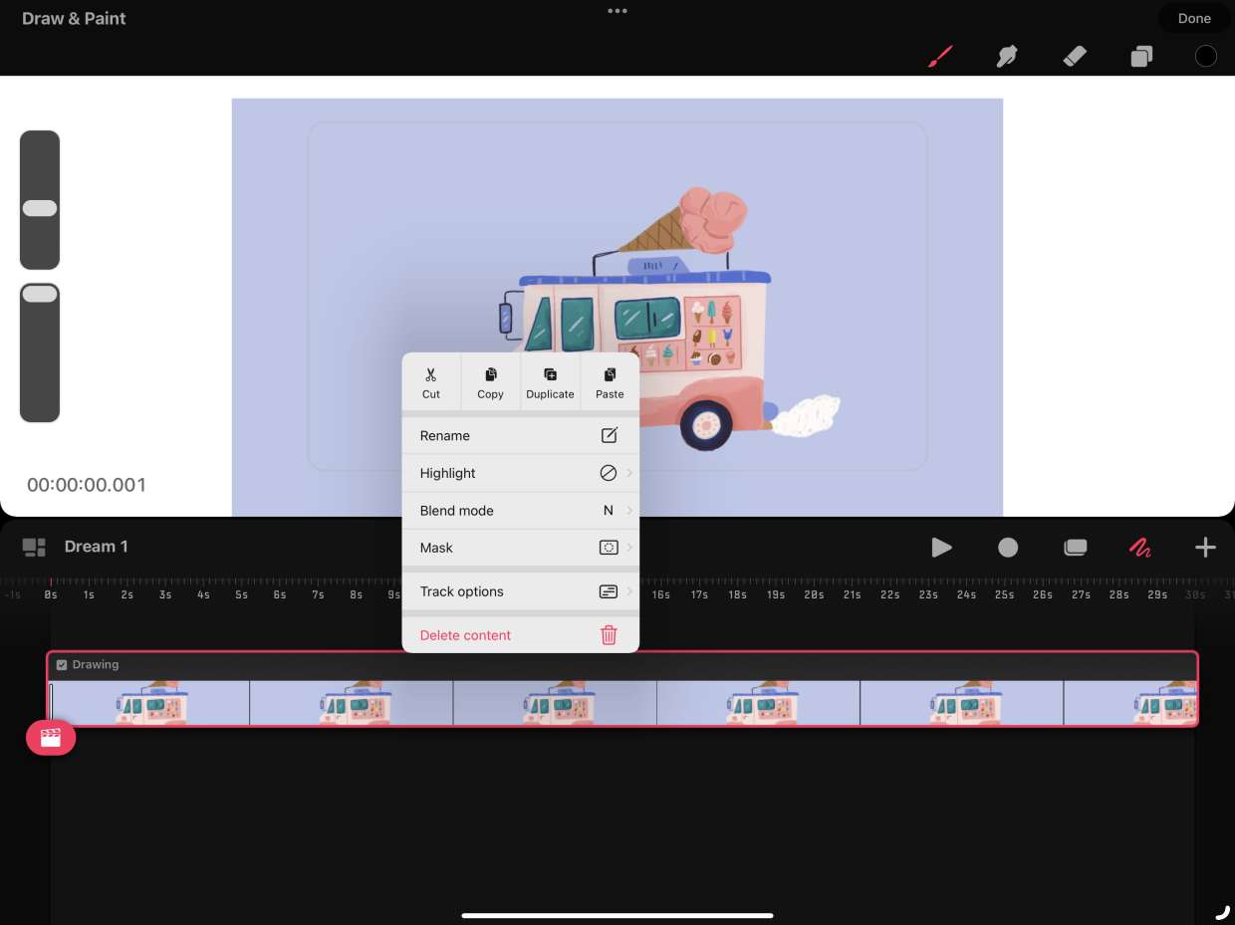The height and width of the screenshot is (925, 1235).
Task: Click the Cut scissors icon
Action: [x=431, y=375]
